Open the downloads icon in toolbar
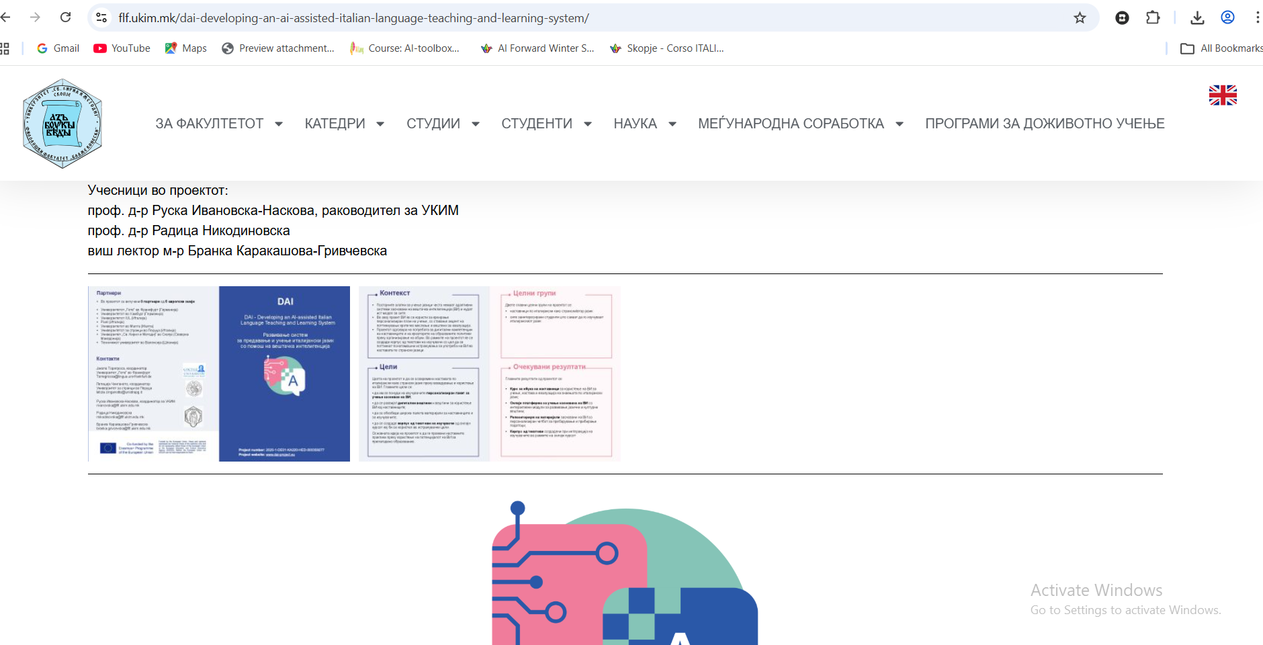This screenshot has width=1263, height=645. pyautogui.click(x=1197, y=18)
